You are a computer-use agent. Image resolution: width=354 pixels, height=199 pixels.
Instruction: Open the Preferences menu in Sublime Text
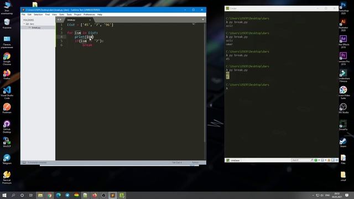(89, 14)
